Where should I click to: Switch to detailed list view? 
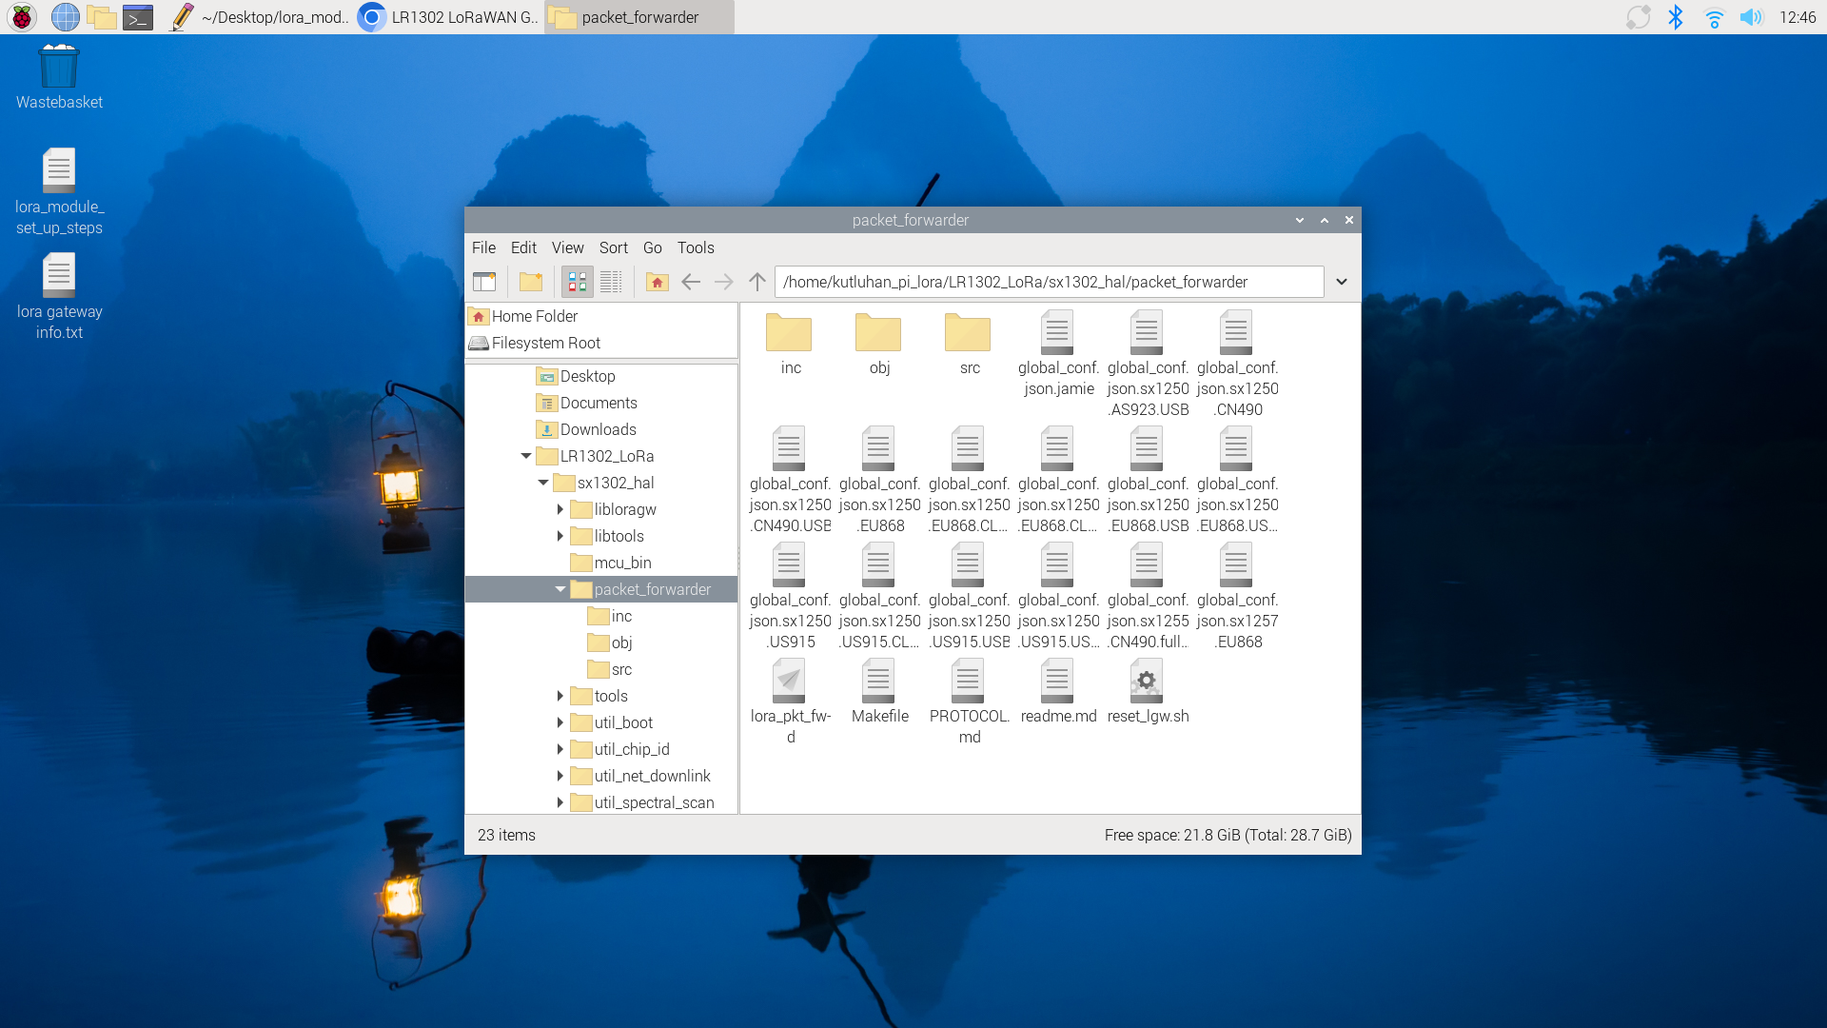(611, 282)
